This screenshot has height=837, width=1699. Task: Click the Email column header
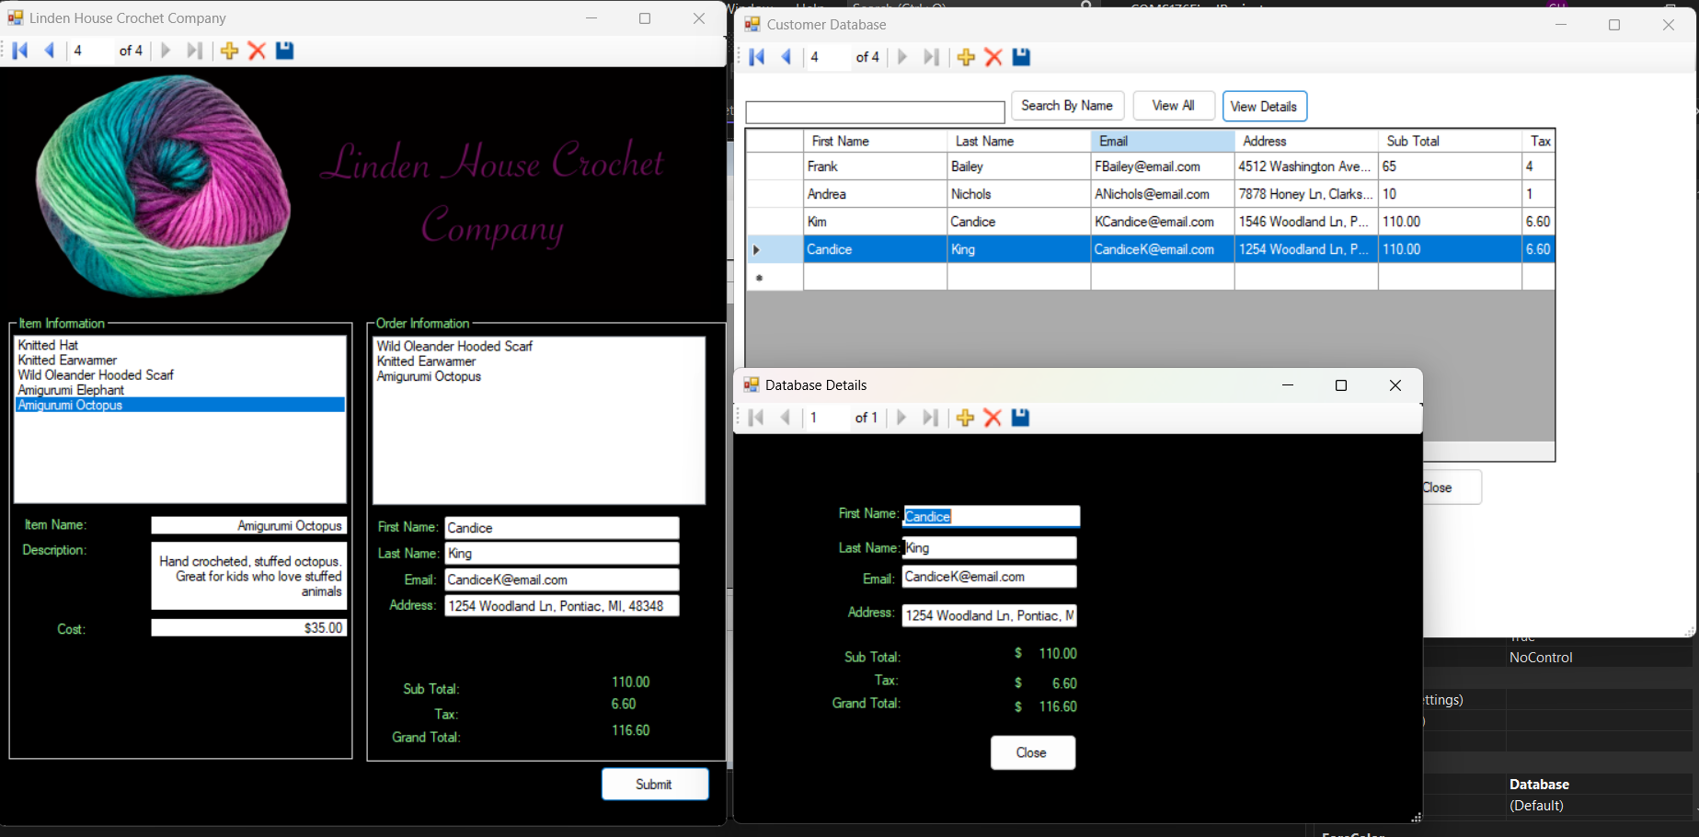pyautogui.click(x=1161, y=141)
